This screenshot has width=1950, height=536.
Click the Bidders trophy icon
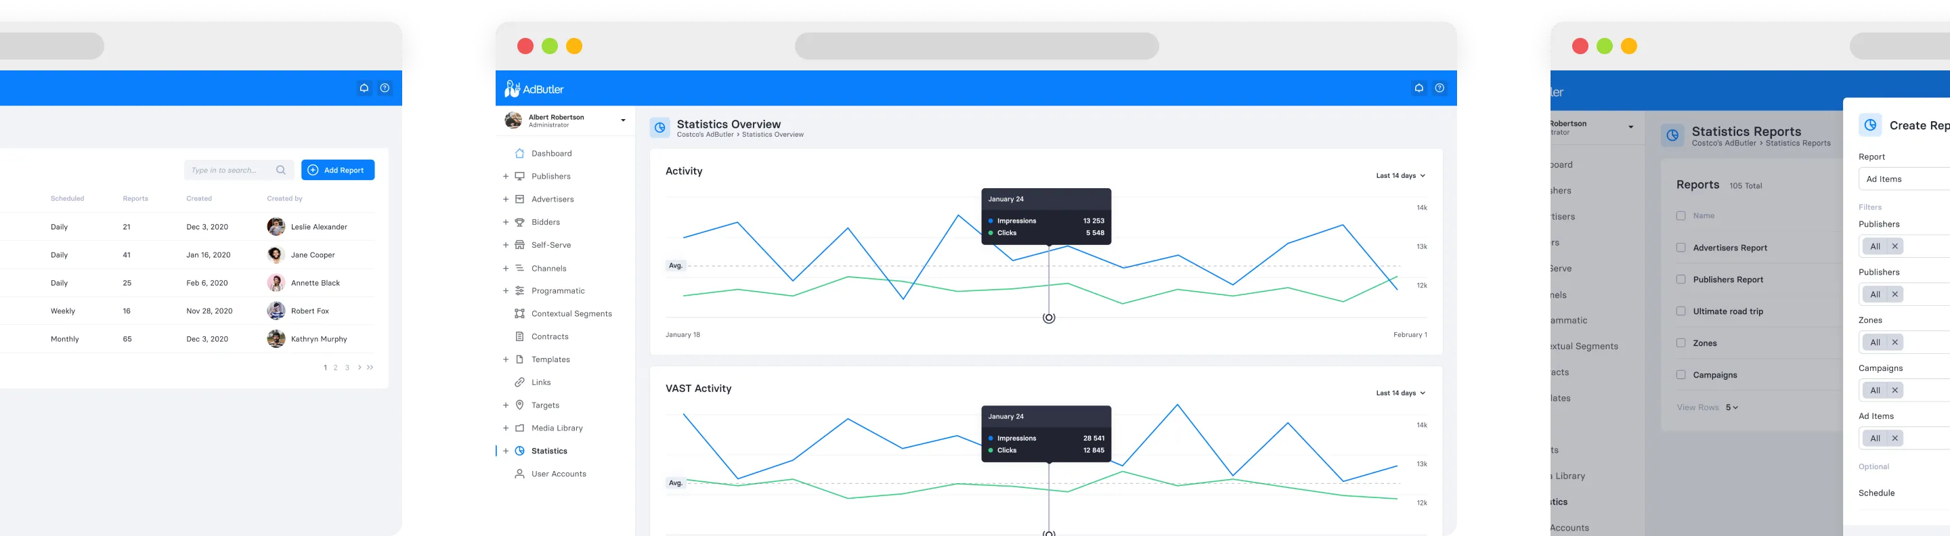(519, 222)
